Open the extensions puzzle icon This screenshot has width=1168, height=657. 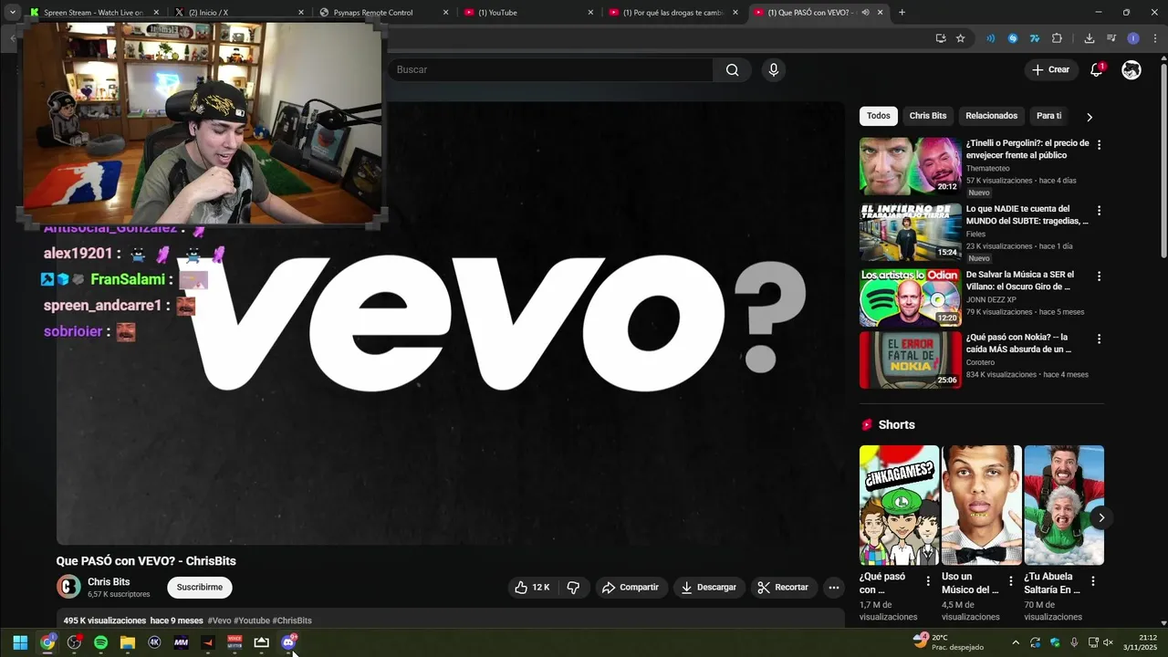click(x=1058, y=38)
